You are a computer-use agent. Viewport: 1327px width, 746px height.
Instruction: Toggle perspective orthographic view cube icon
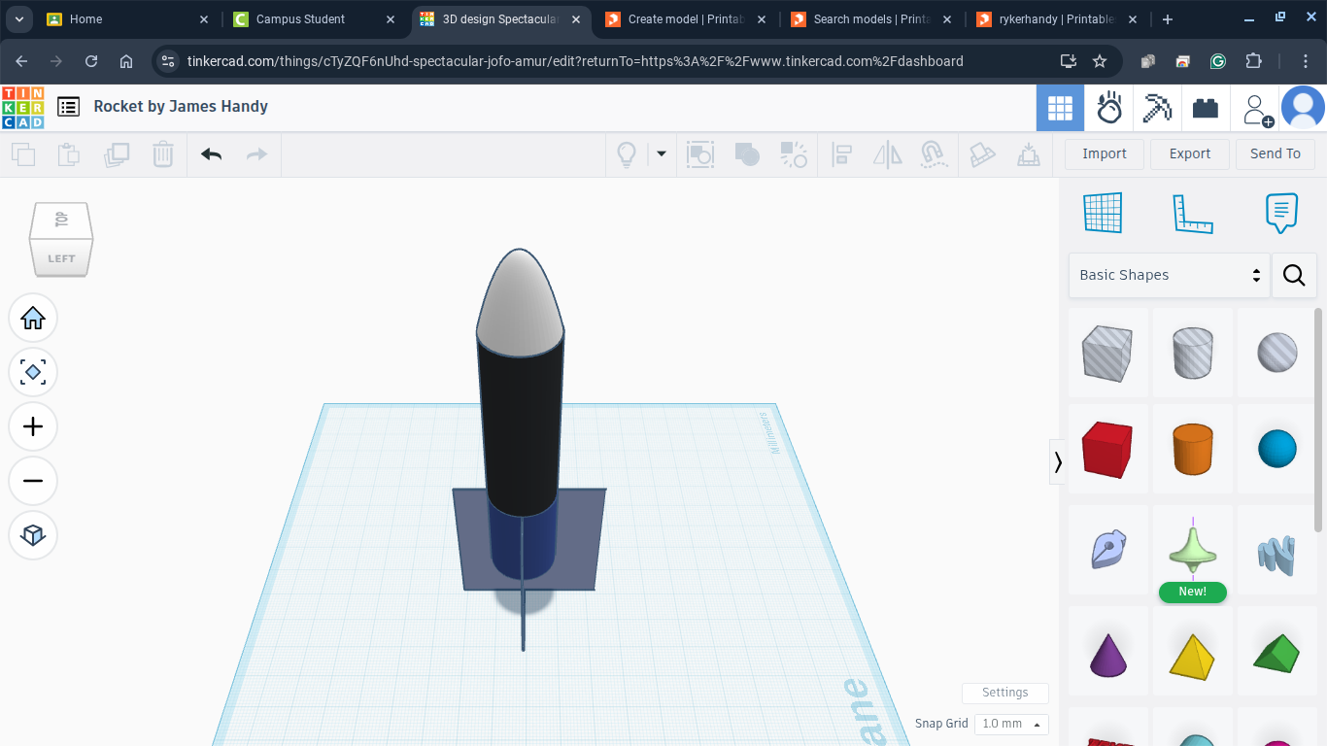[33, 535]
